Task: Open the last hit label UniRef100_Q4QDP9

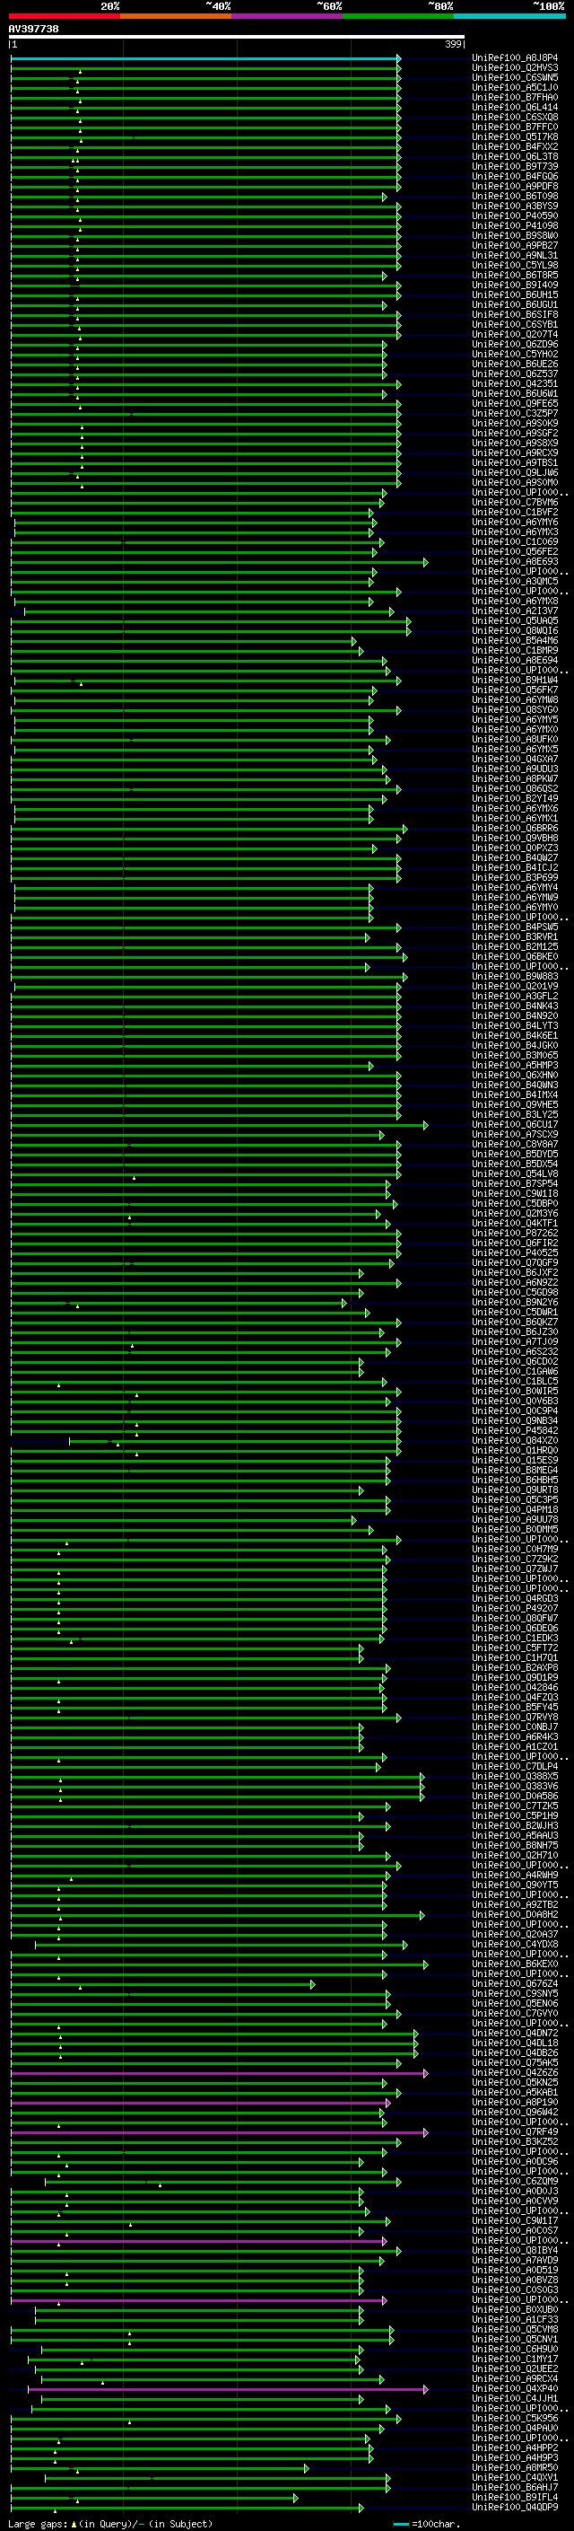Action: point(515,2509)
